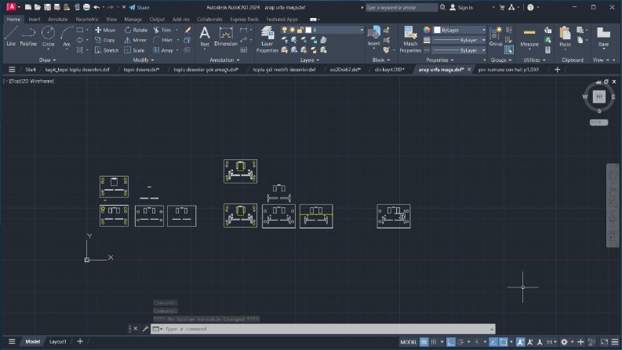Click the Erase pencil icon
Screen dimensions: 622x350
coord(187,30)
